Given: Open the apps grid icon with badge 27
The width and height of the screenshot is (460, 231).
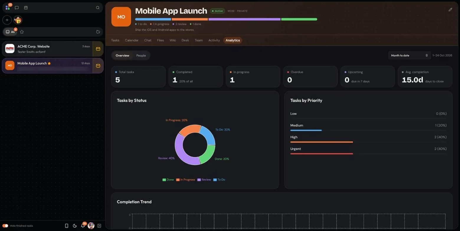Looking at the screenshot, I should pyautogui.click(x=8, y=8).
